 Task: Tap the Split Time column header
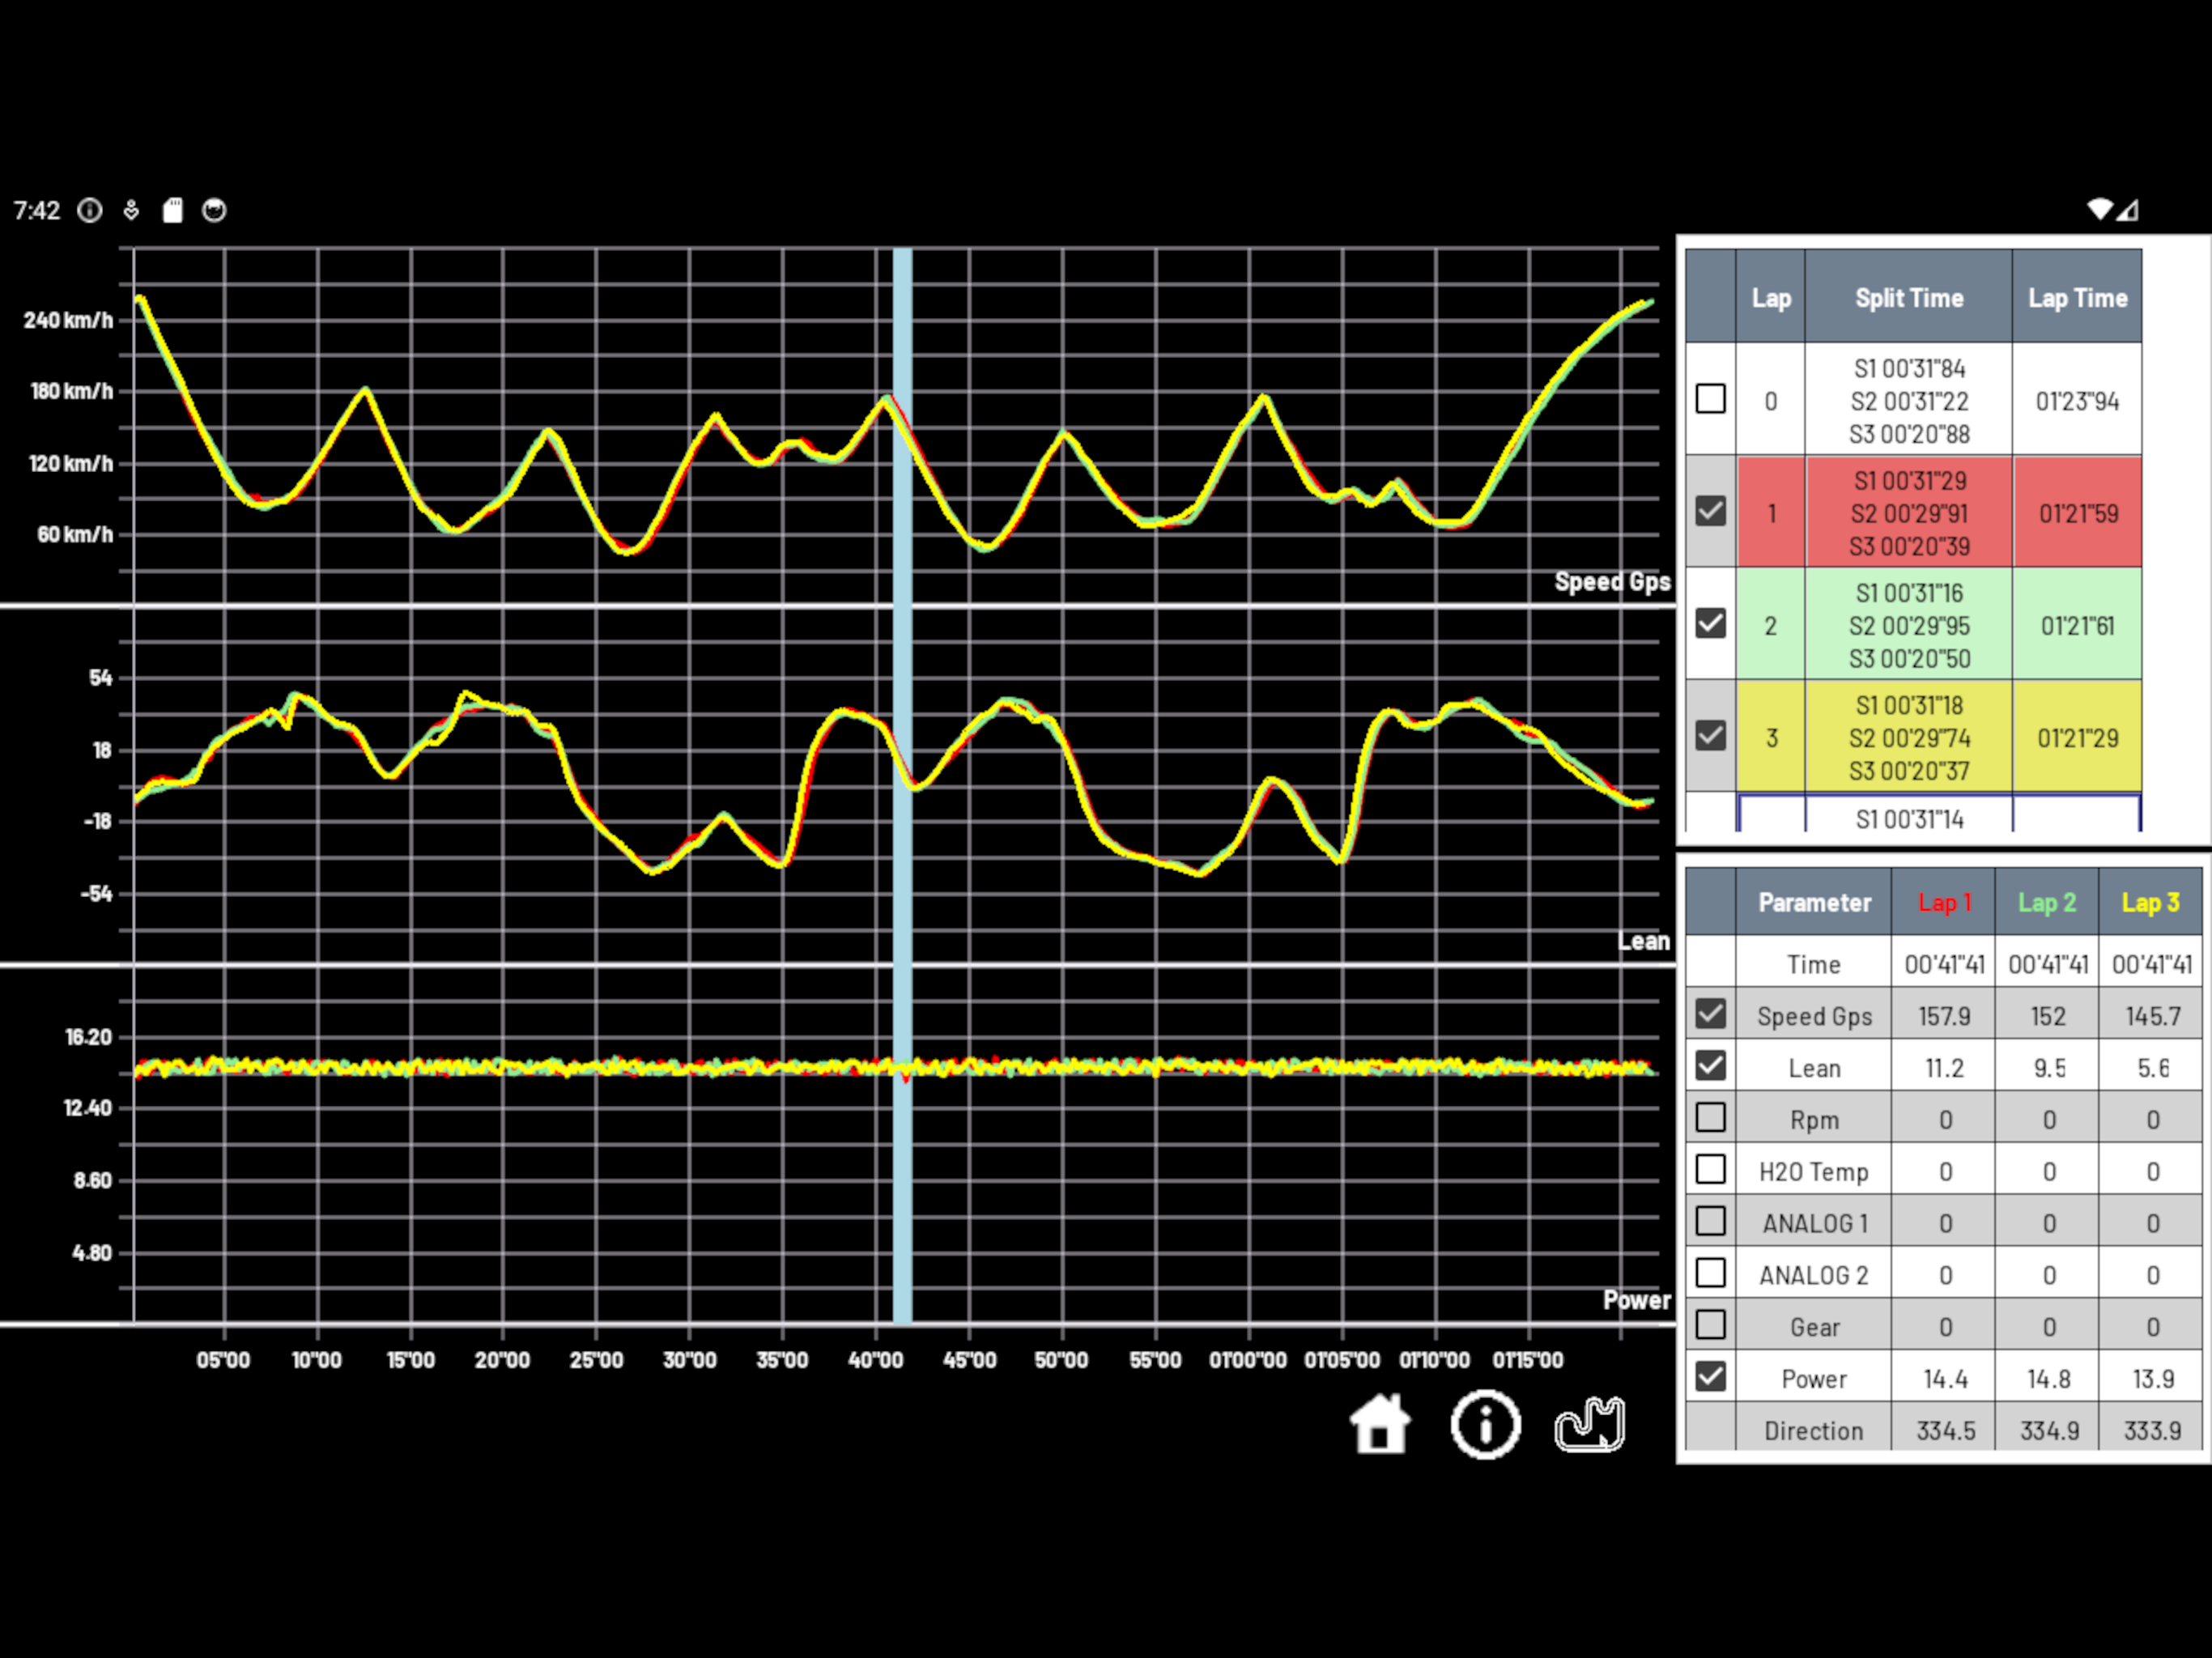coord(1909,298)
